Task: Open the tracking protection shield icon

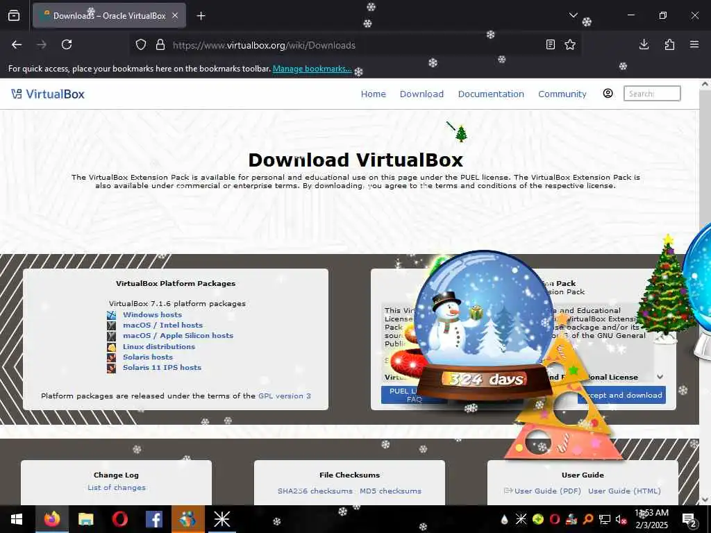Action: pyautogui.click(x=141, y=45)
